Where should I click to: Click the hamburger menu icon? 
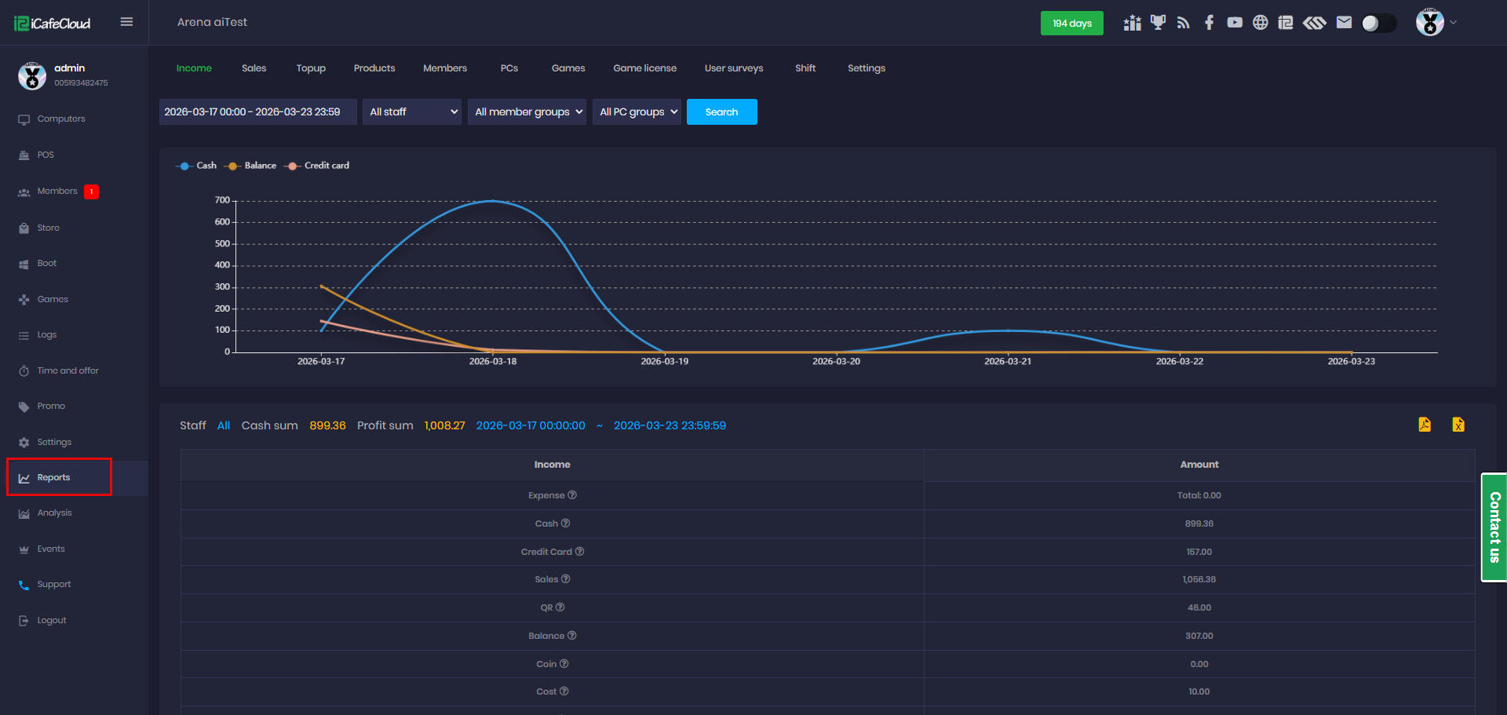click(x=126, y=22)
